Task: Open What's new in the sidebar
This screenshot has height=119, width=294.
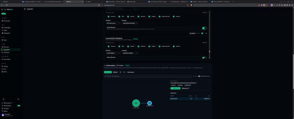Action: click(x=7, y=103)
